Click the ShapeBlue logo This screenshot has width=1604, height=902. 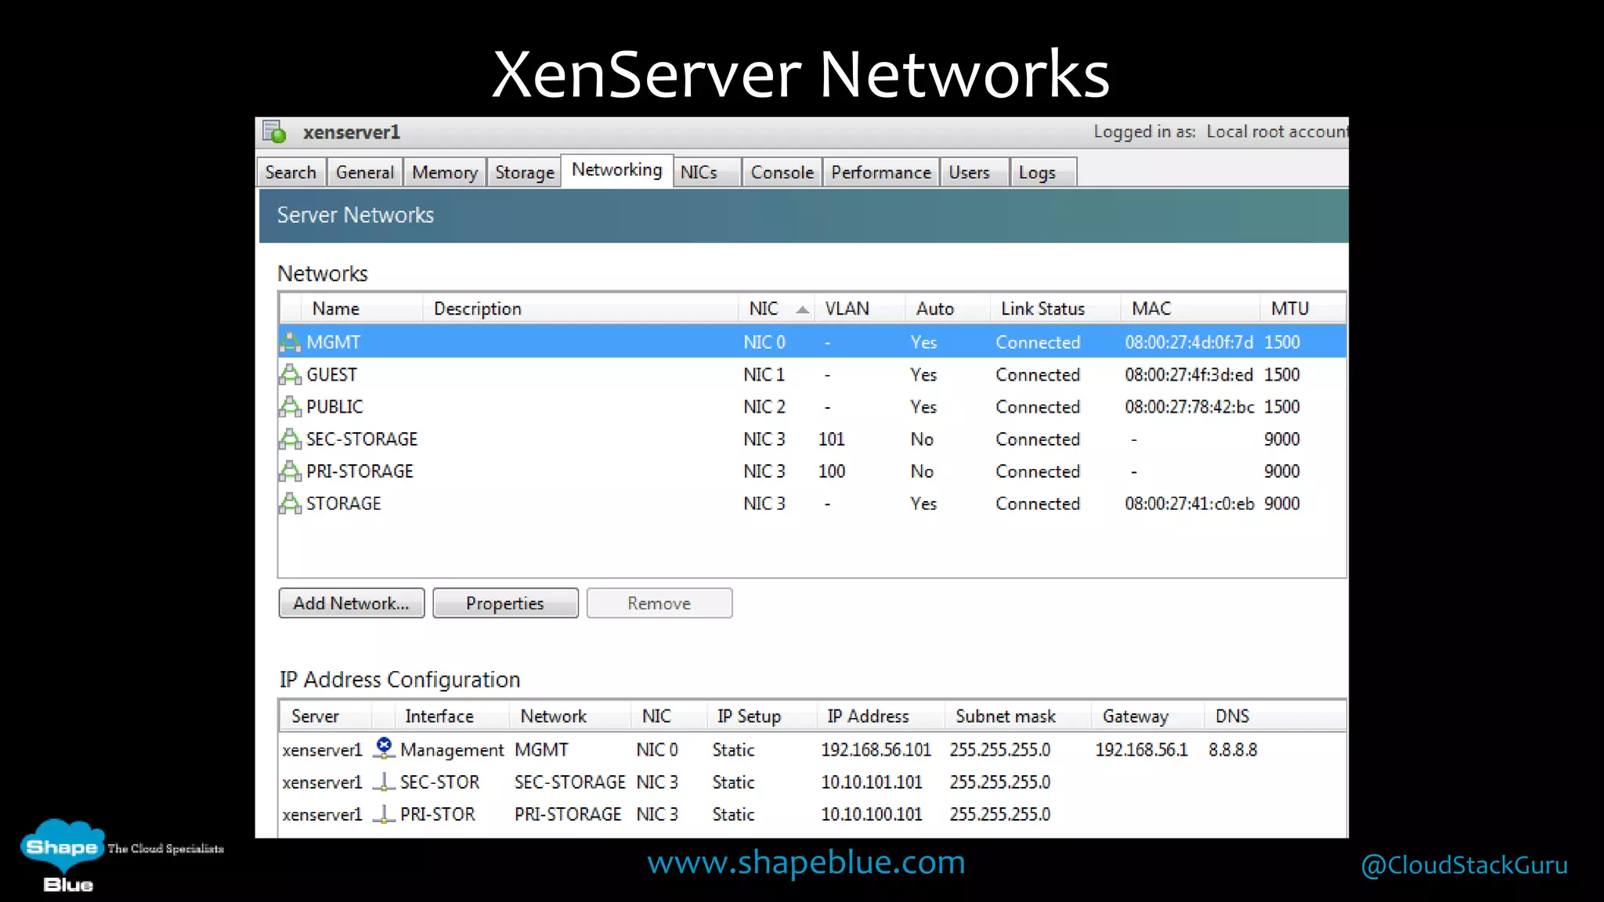pyautogui.click(x=64, y=856)
